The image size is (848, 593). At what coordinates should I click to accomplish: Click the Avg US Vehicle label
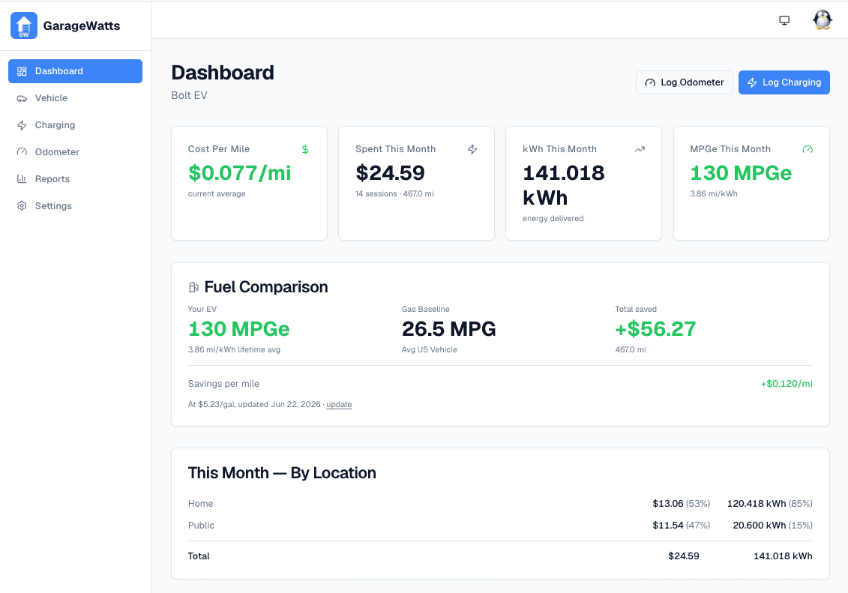tap(430, 350)
